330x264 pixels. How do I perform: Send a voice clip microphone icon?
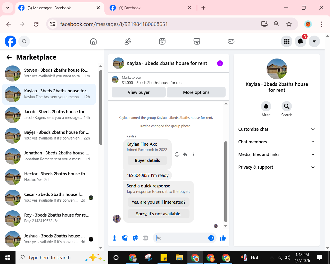[114, 238]
